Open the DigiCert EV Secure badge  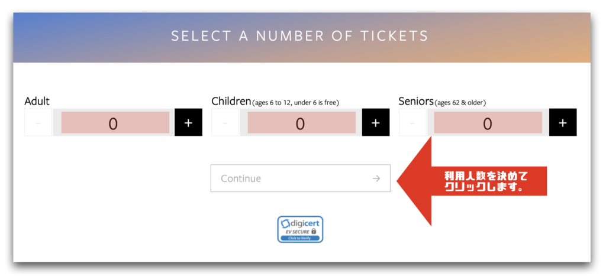[x=300, y=229]
